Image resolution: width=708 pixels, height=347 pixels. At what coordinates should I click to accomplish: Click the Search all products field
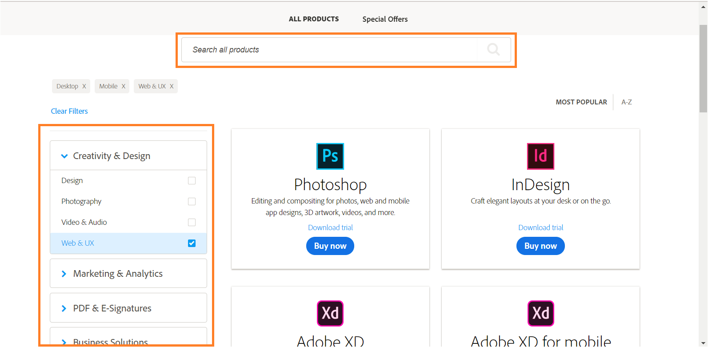(329, 50)
